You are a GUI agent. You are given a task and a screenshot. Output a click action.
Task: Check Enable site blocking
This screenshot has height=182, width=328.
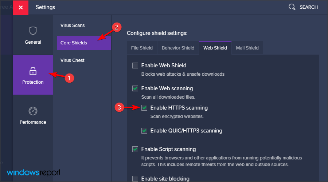[x=135, y=178]
